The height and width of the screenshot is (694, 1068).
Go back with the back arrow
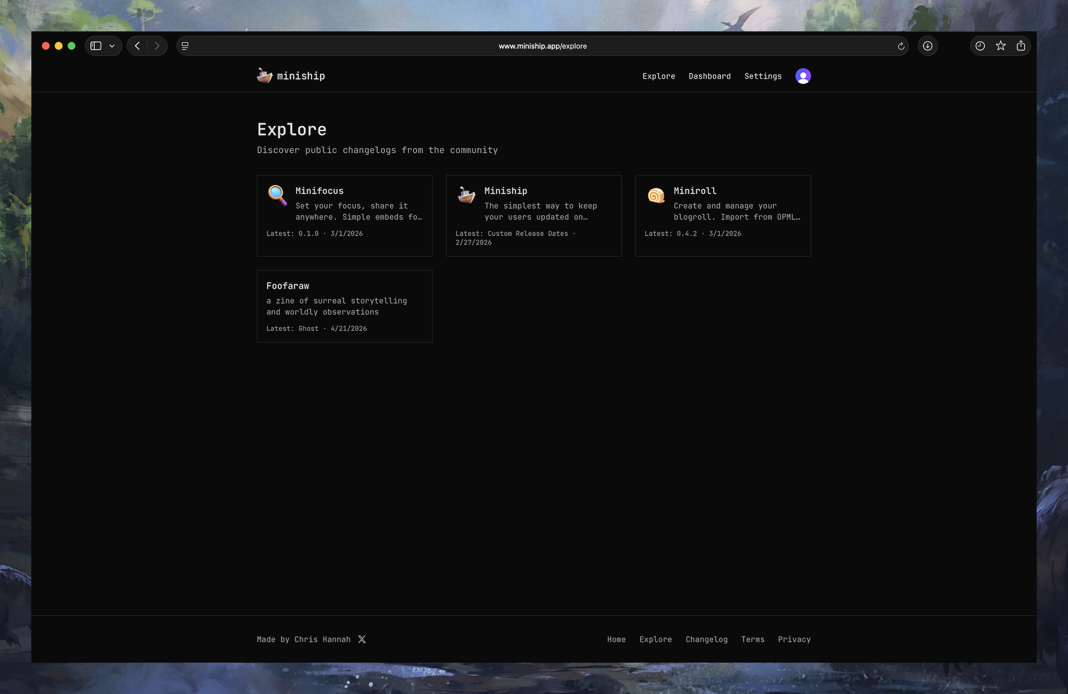tap(137, 46)
